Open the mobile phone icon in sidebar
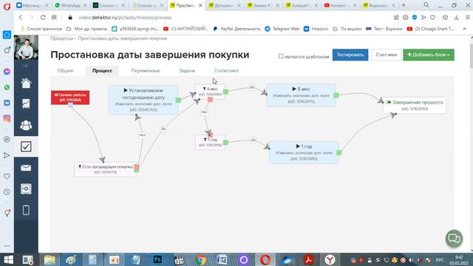Image resolution: width=473 pixels, height=266 pixels. (x=26, y=210)
